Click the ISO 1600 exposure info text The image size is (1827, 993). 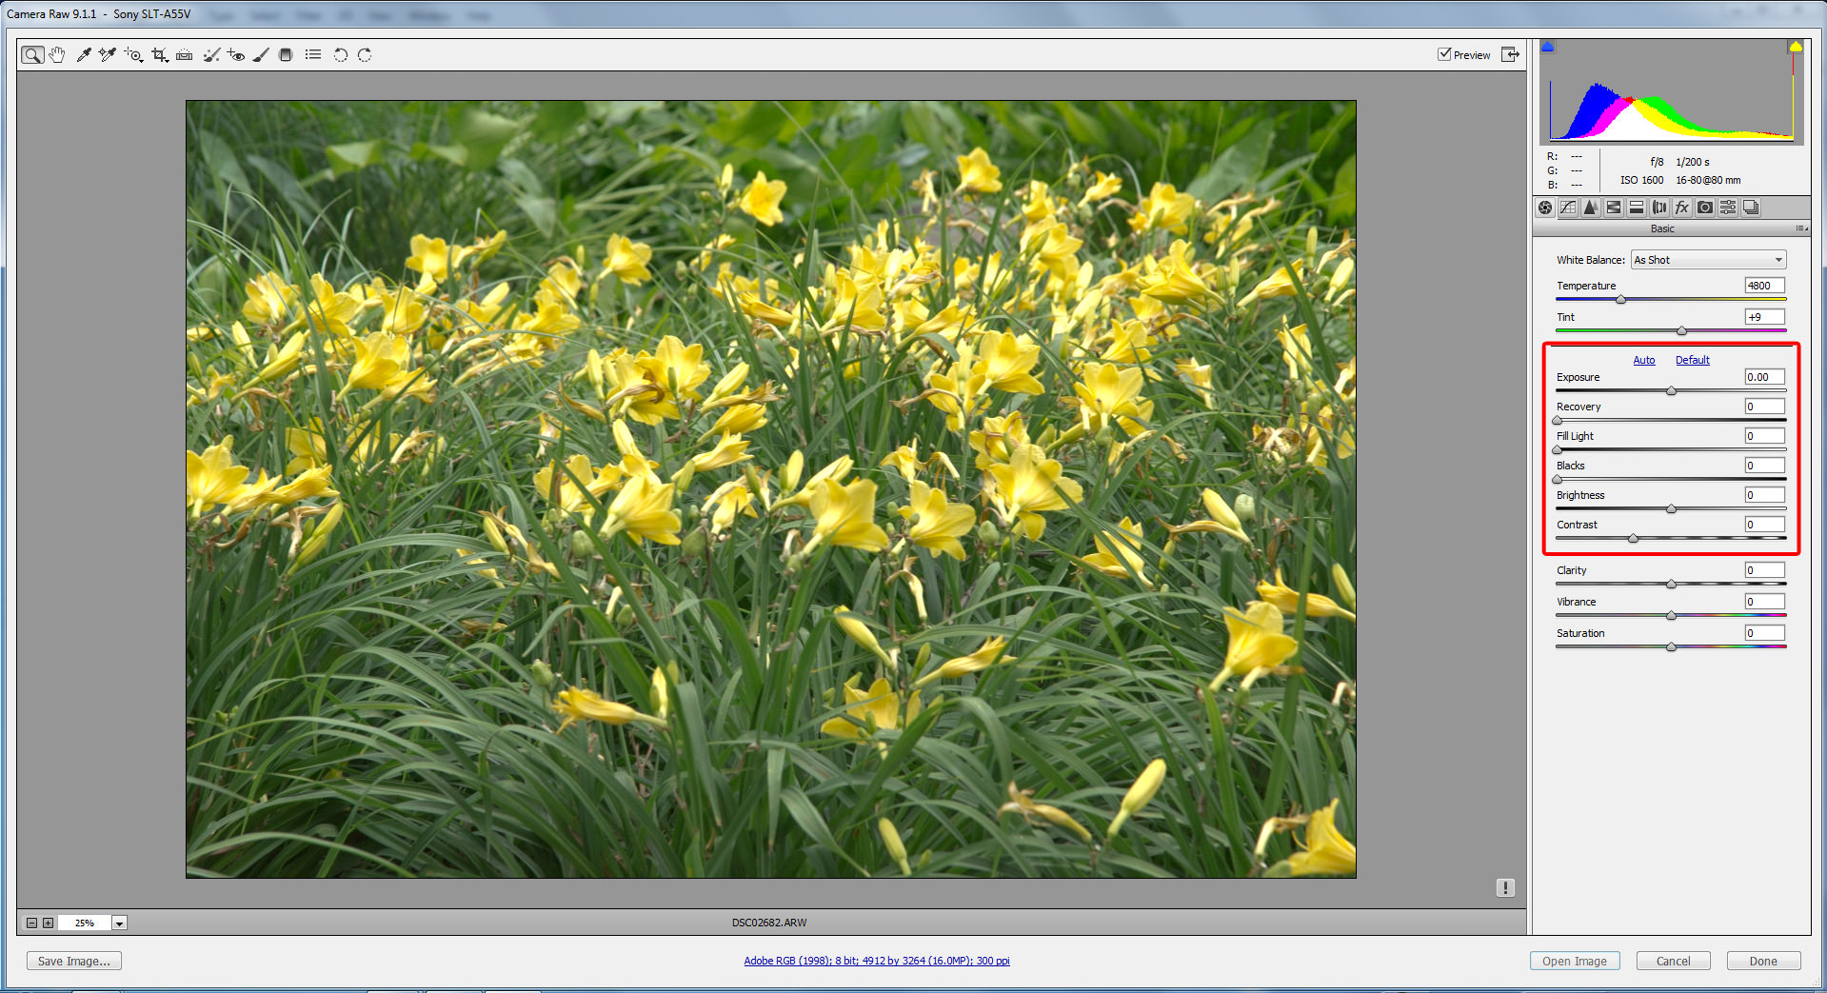pyautogui.click(x=1642, y=180)
